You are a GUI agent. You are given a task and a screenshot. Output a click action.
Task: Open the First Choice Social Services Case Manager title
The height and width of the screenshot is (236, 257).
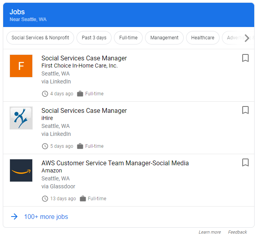(84, 58)
